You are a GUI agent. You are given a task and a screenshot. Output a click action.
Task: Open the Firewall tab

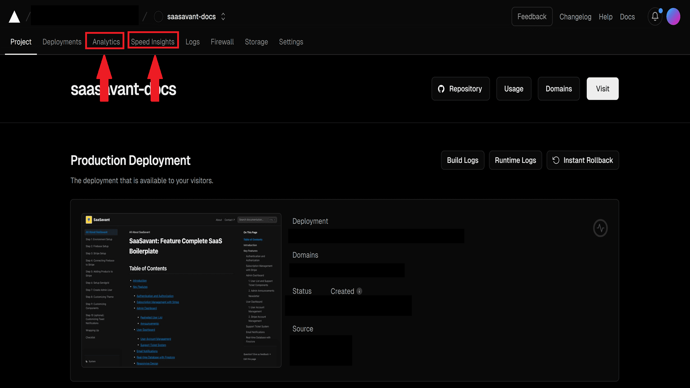222,42
